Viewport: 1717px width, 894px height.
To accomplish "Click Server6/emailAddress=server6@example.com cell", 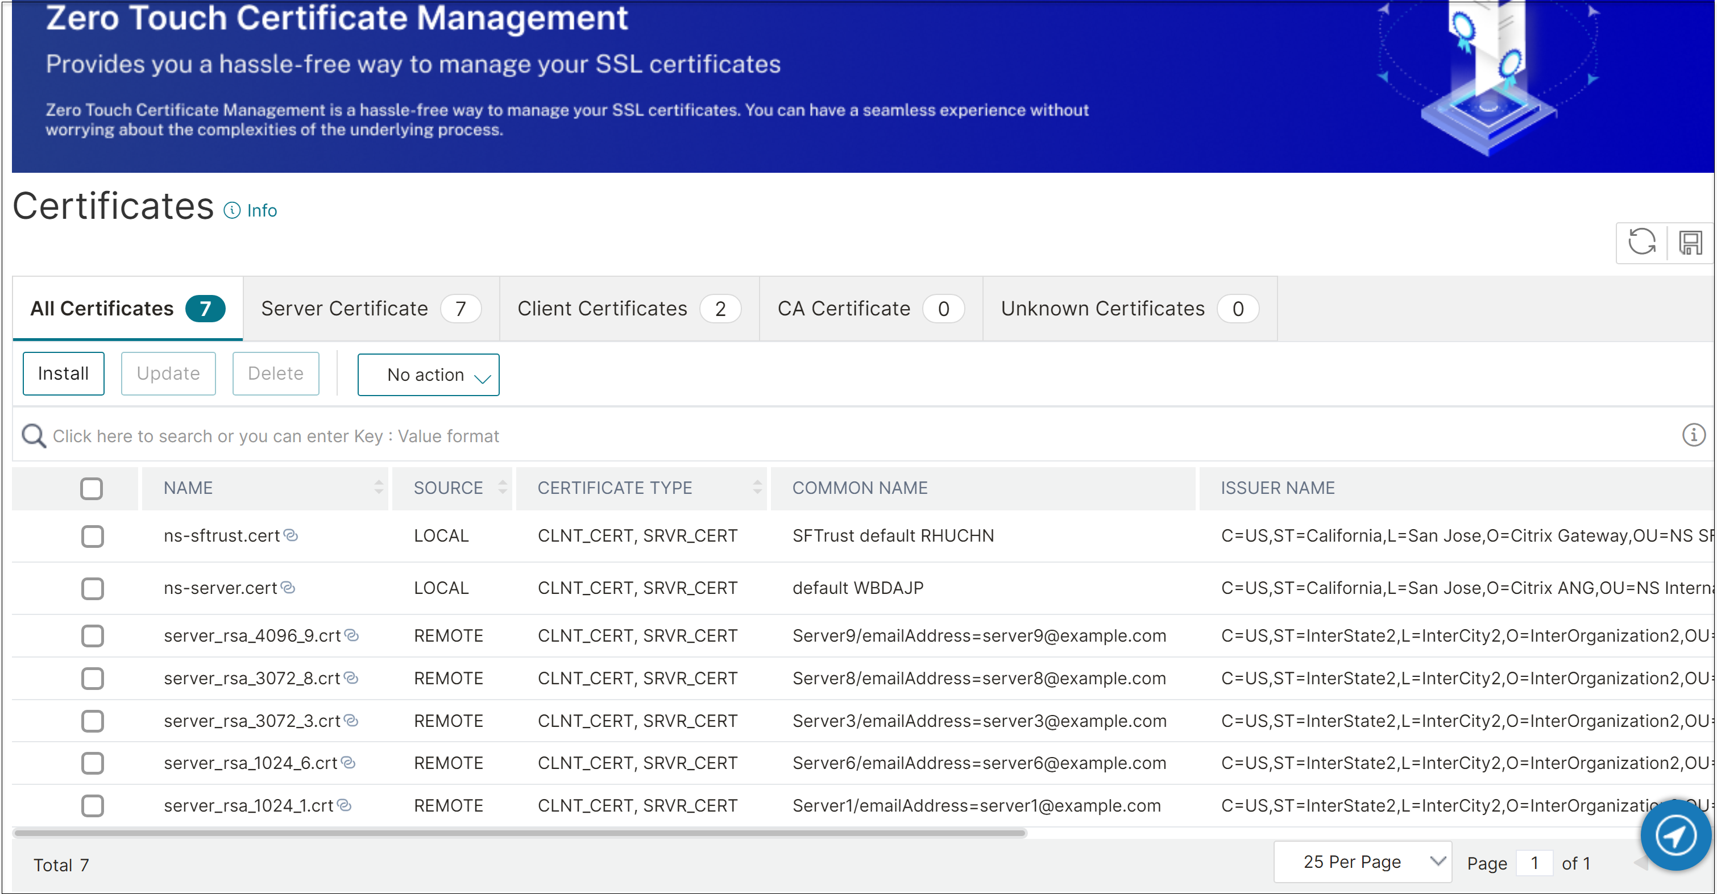I will click(x=979, y=763).
